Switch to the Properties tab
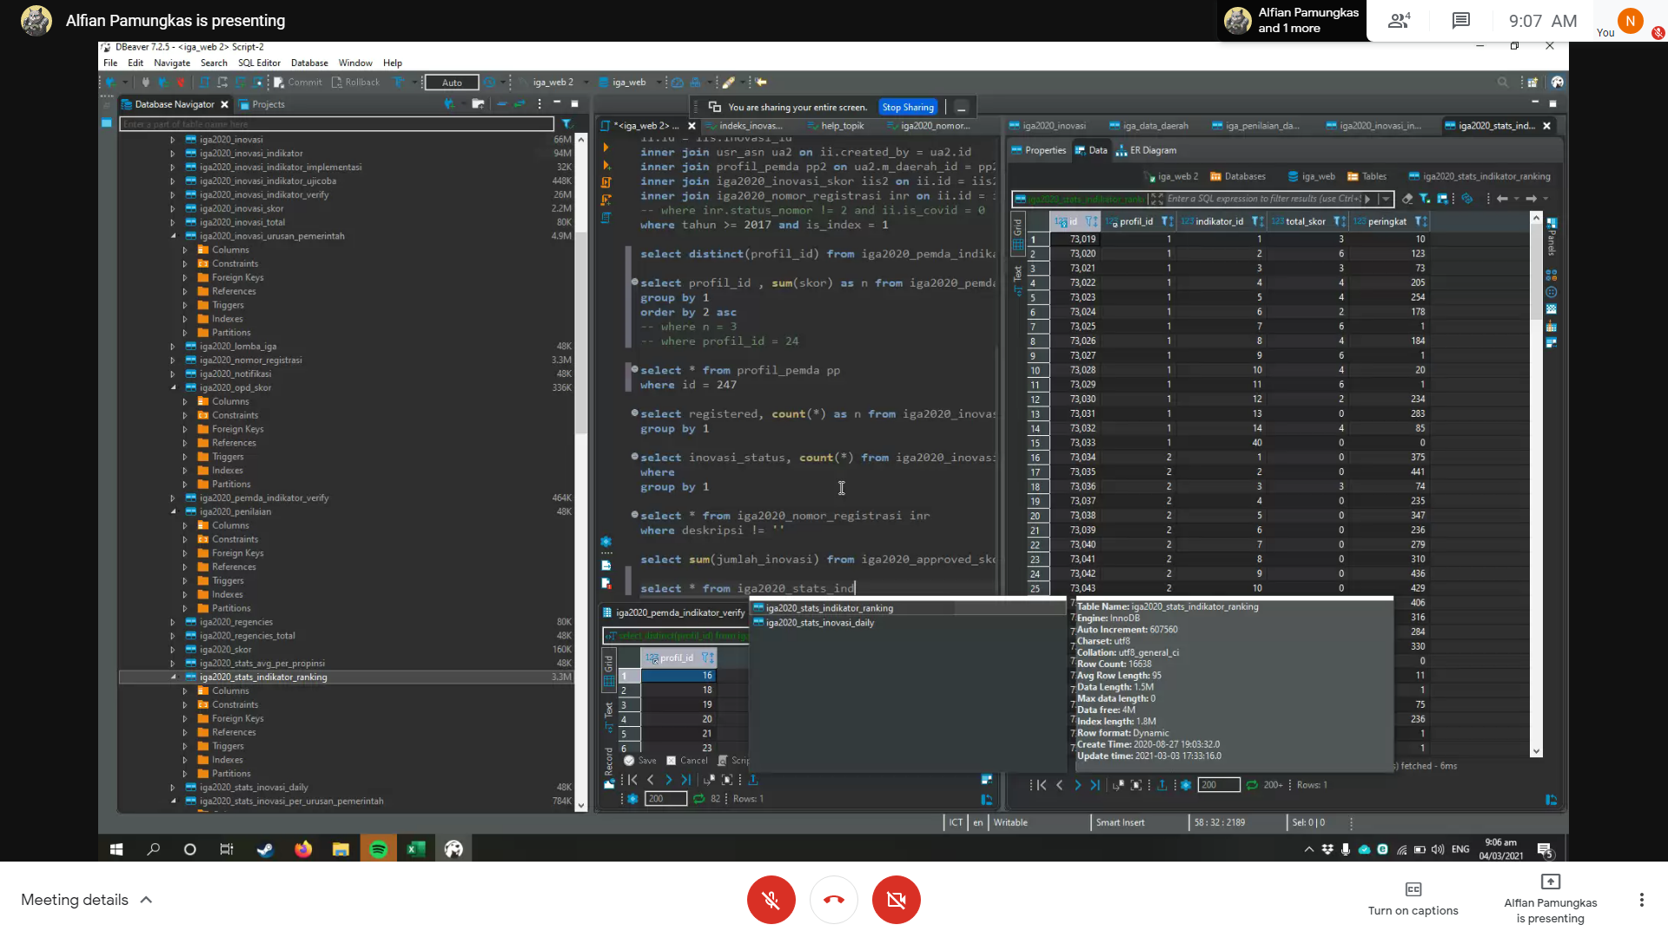 [x=1038, y=150]
